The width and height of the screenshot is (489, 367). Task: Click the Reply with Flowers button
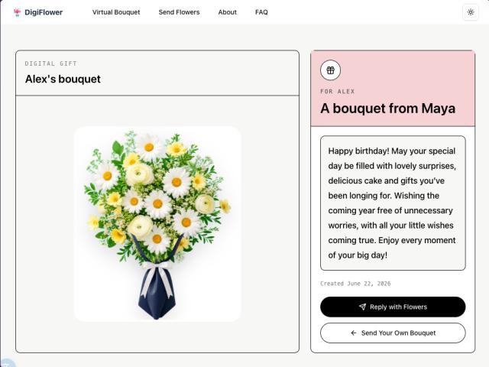click(x=393, y=307)
